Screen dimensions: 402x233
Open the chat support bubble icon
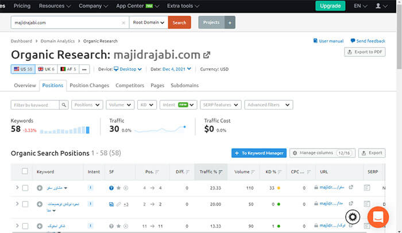point(378,217)
